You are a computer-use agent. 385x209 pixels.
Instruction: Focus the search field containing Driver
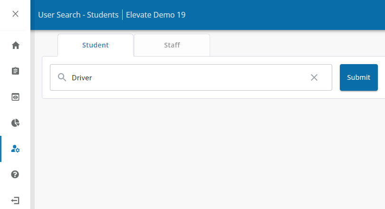191,77
